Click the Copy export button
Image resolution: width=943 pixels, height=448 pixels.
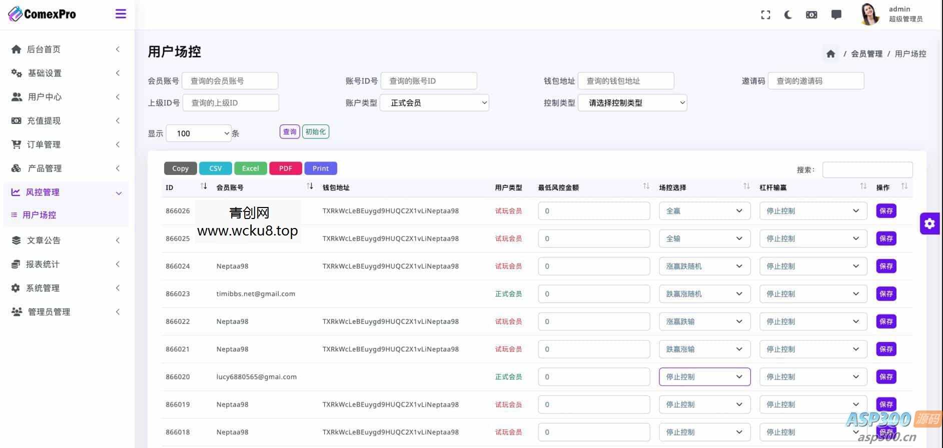click(180, 168)
